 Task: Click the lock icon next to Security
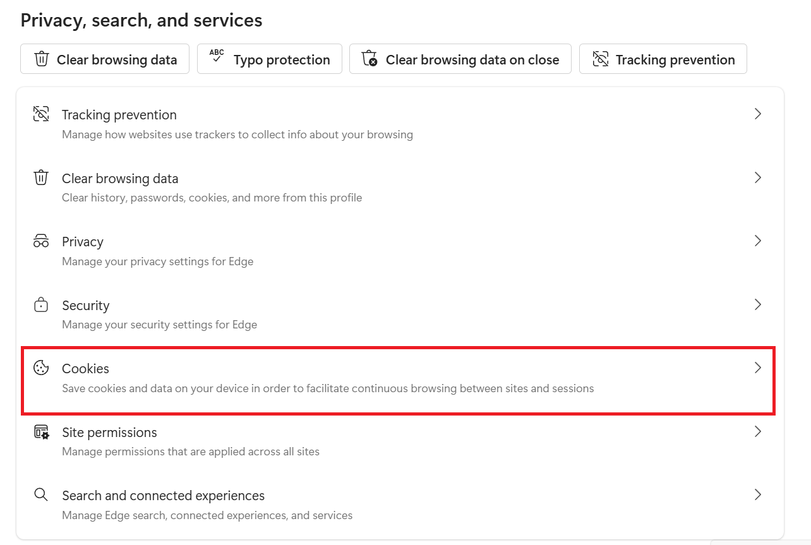(x=41, y=305)
